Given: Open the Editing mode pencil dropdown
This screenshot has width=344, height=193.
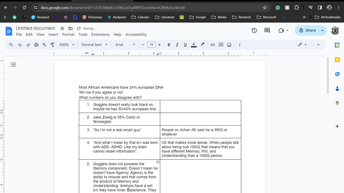Looking at the screenshot, I should (x=302, y=45).
